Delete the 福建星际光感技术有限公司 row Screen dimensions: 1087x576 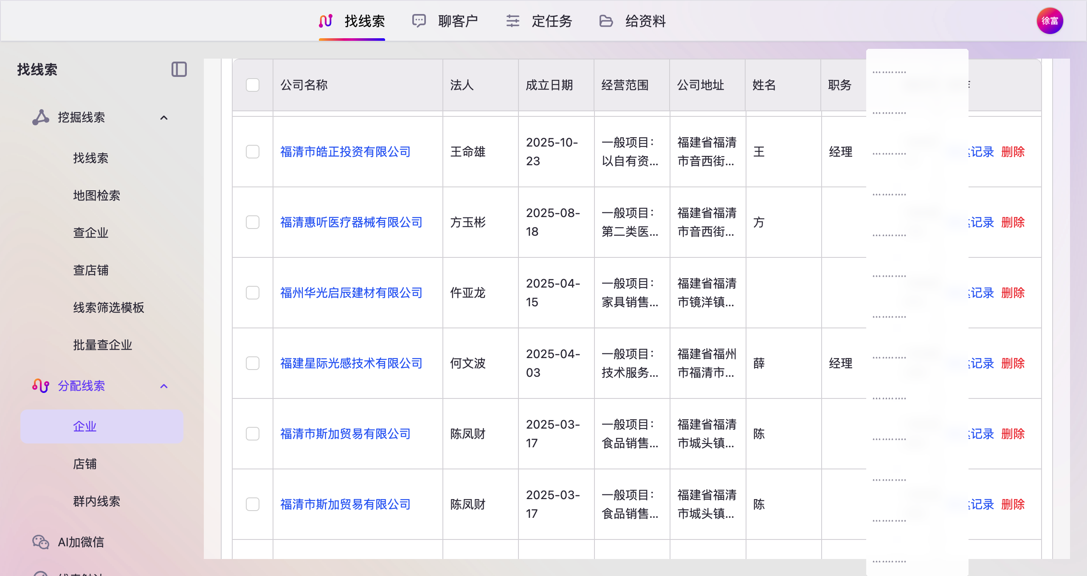[1013, 363]
